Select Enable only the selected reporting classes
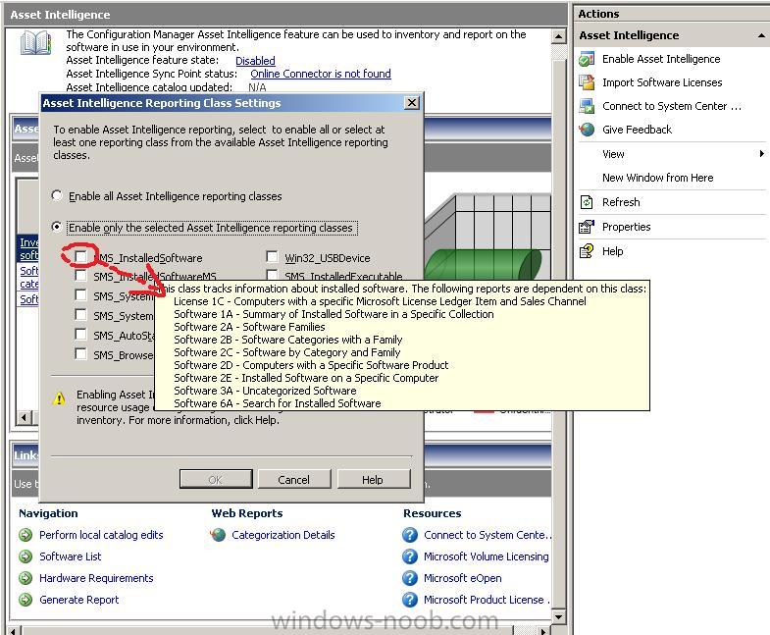Screen dimensions: 770x635 (57, 227)
